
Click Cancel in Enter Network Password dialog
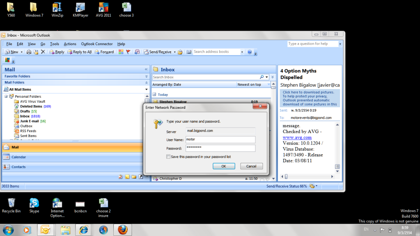pos(251,166)
